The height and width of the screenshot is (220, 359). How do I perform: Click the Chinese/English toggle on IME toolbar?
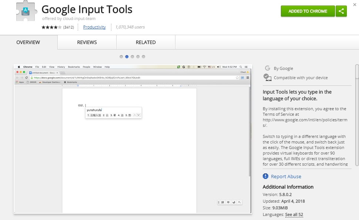point(228,202)
